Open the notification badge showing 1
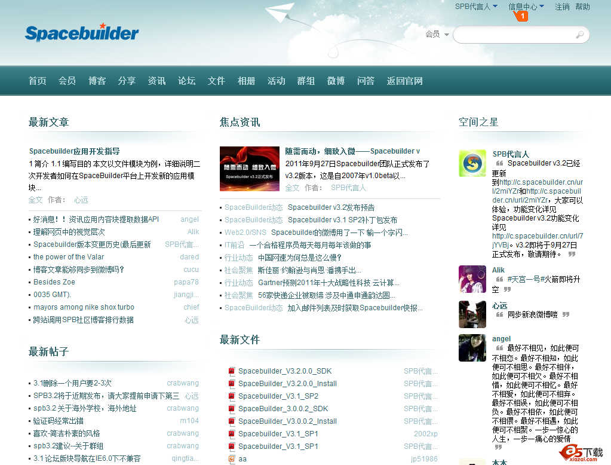Viewport: 611px width, 465px height. click(x=522, y=16)
